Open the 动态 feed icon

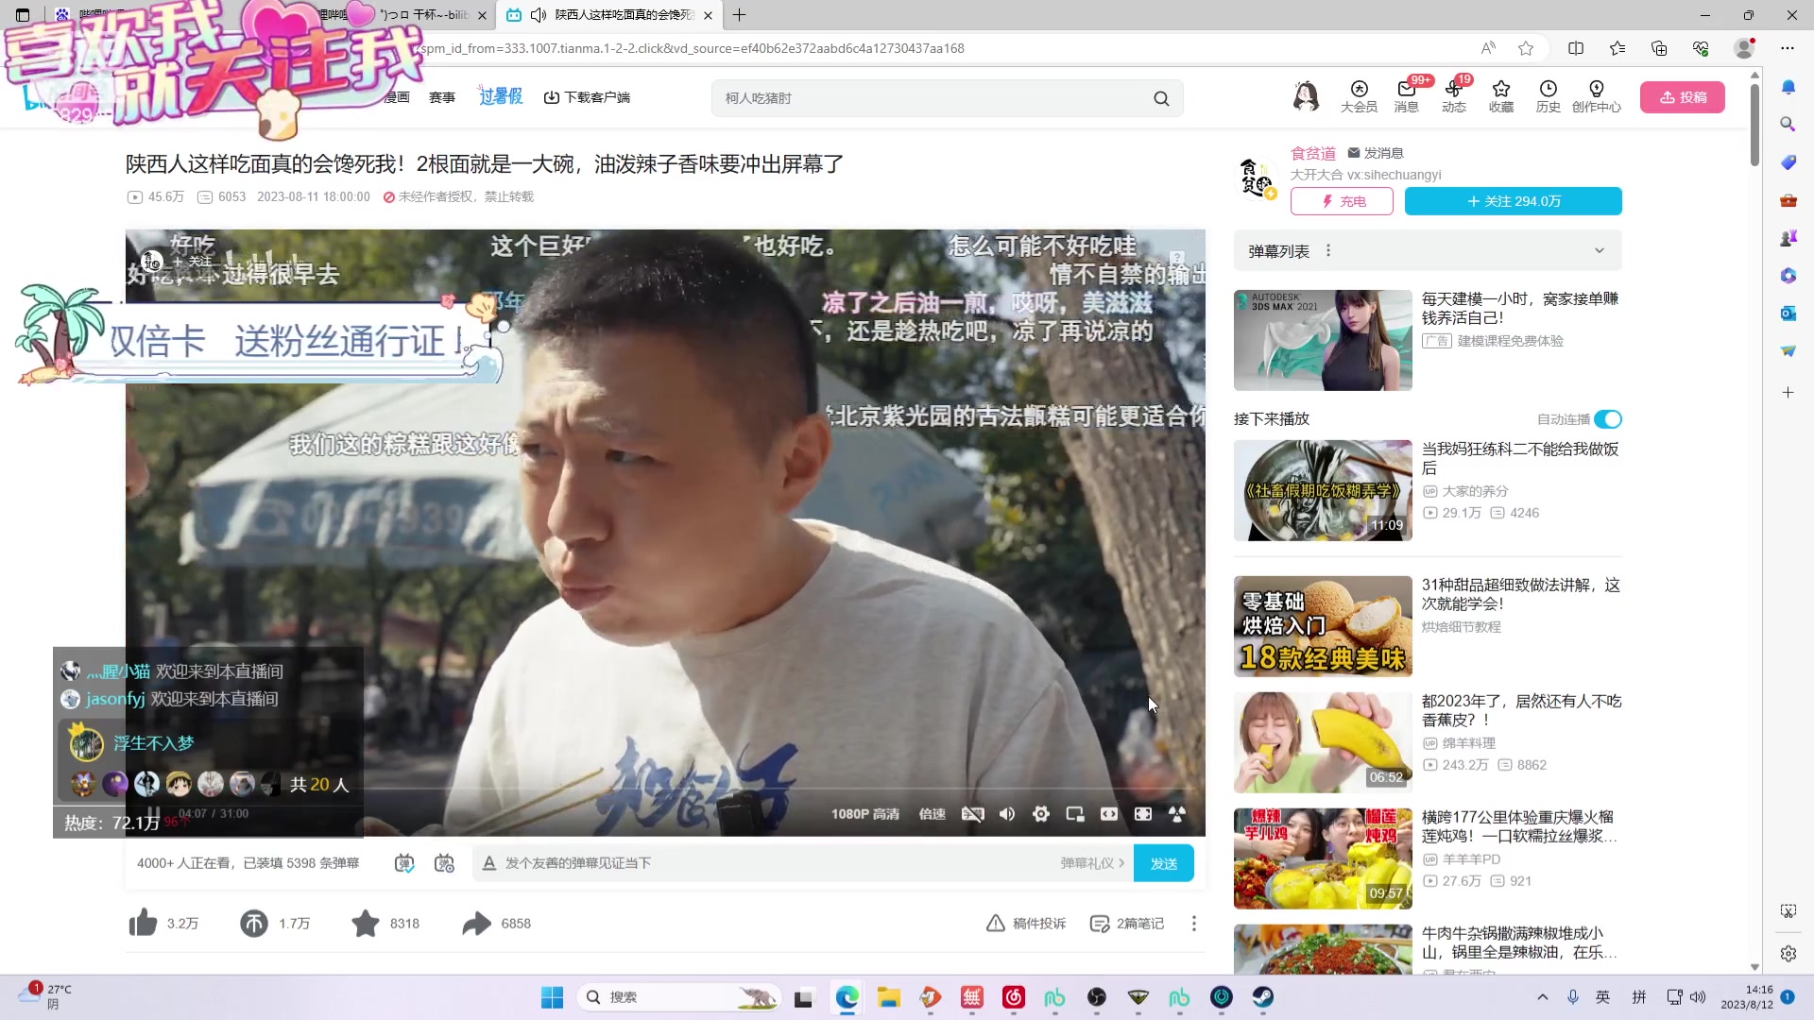click(x=1453, y=96)
